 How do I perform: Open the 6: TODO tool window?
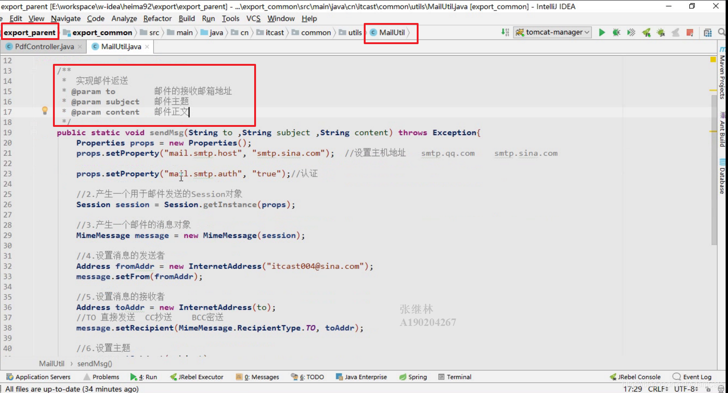point(308,377)
